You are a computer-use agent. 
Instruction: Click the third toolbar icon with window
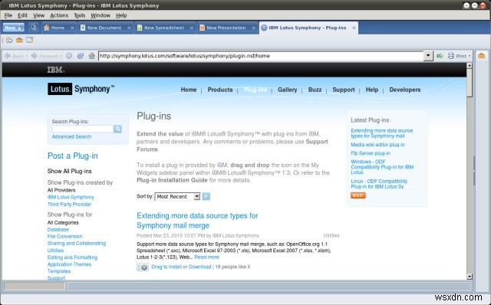30,40
